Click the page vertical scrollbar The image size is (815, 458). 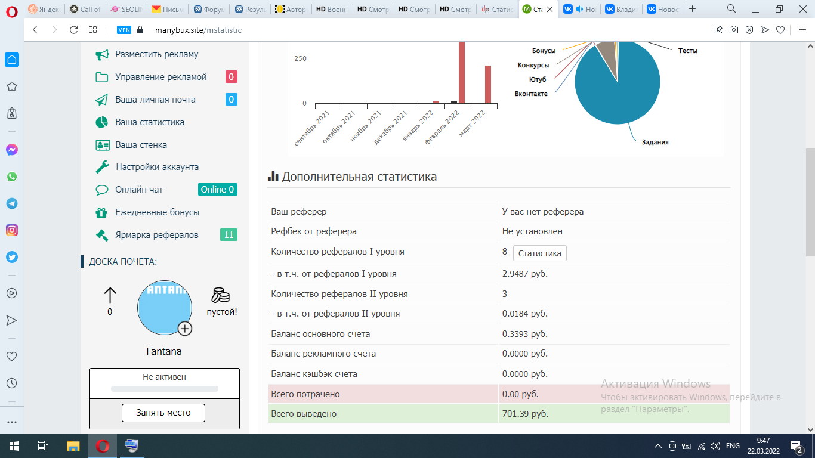pos(810,203)
